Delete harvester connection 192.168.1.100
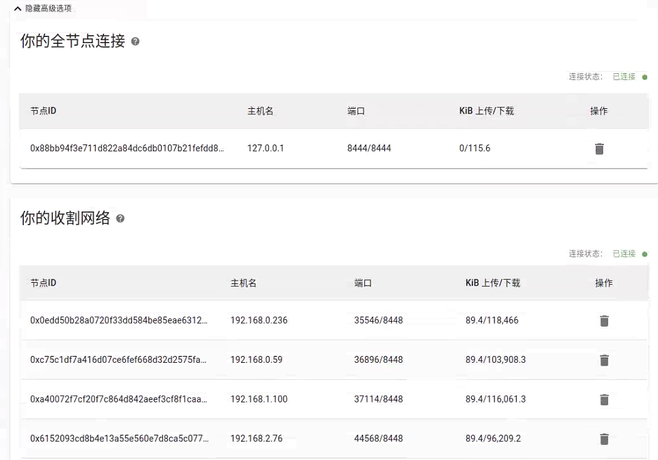Viewport: 658px width, 460px height. [x=604, y=400]
